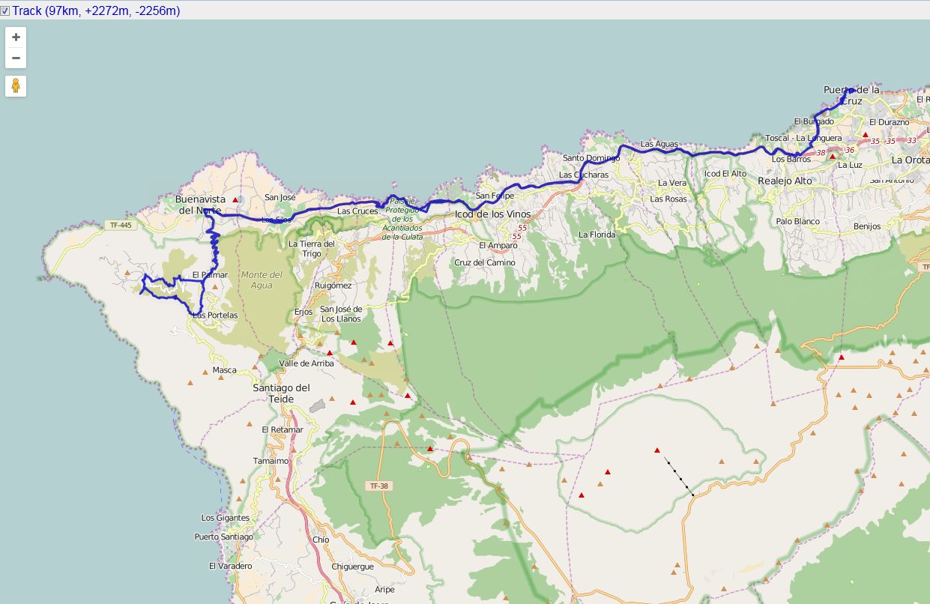Image resolution: width=930 pixels, height=604 pixels.
Task: Click the Masca village label
Action: [x=224, y=370]
